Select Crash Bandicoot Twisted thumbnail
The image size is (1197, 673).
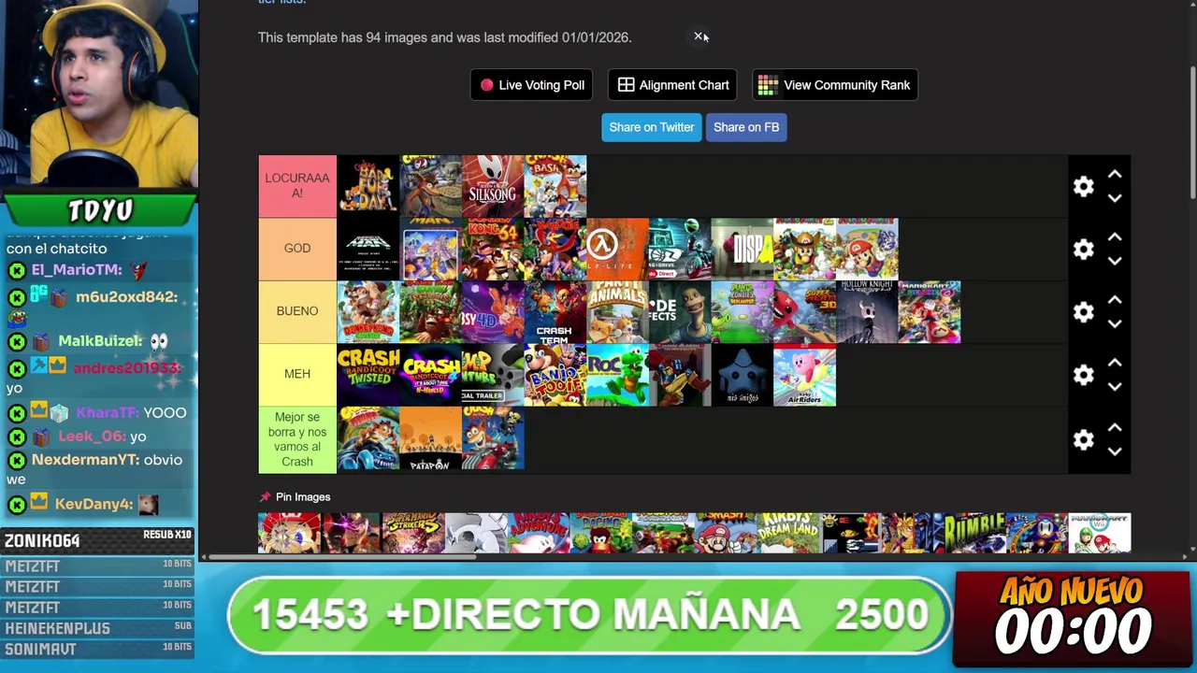(x=368, y=374)
